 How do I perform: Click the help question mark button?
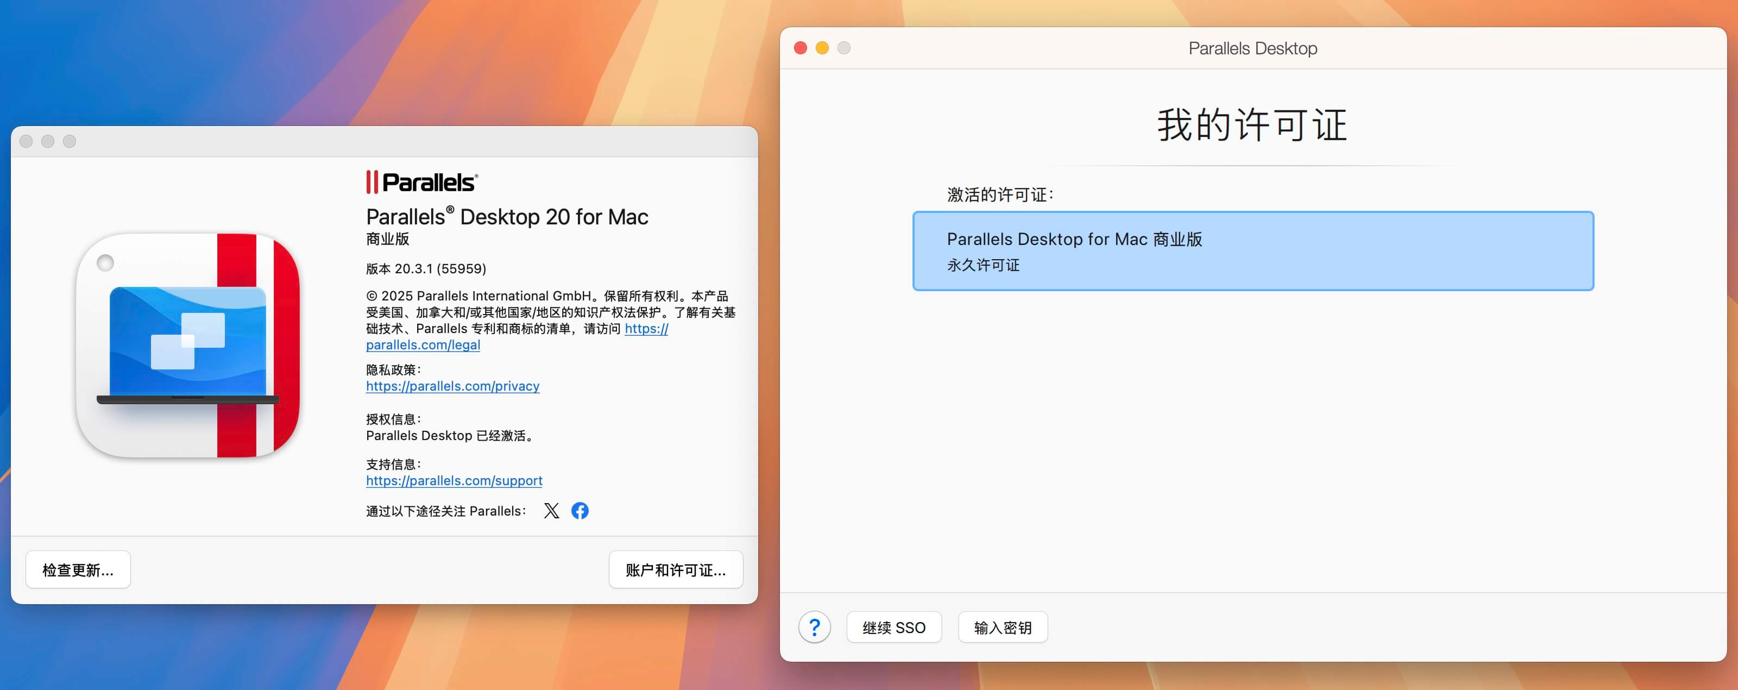pos(814,628)
